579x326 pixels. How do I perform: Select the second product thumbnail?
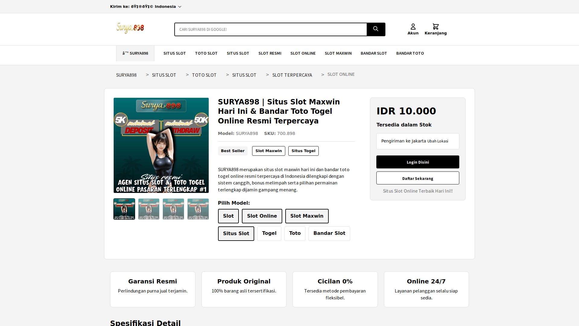[x=149, y=209]
